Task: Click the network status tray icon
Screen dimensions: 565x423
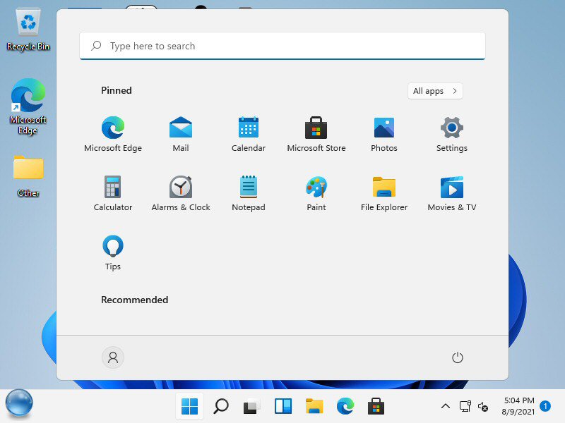Action: (x=465, y=407)
